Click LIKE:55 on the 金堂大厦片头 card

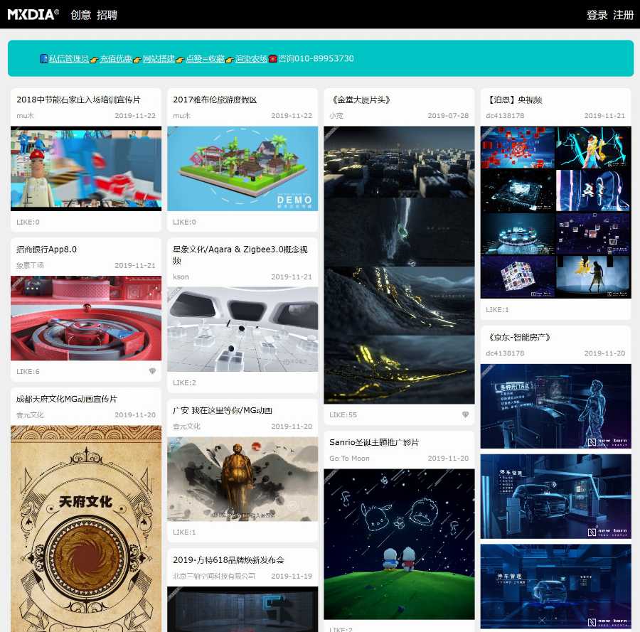[x=343, y=414]
